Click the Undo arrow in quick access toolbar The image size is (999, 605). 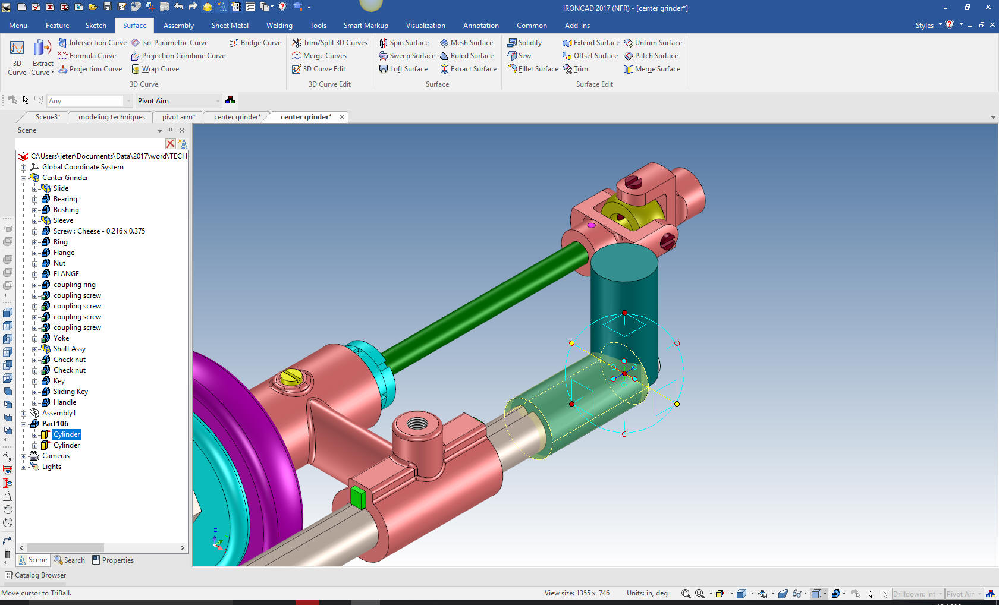178,7
